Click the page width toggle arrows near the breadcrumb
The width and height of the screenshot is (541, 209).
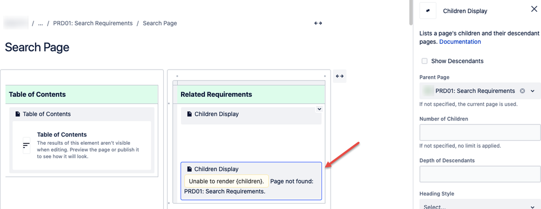point(318,23)
